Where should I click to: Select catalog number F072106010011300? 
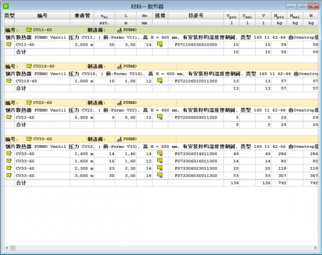point(196,81)
